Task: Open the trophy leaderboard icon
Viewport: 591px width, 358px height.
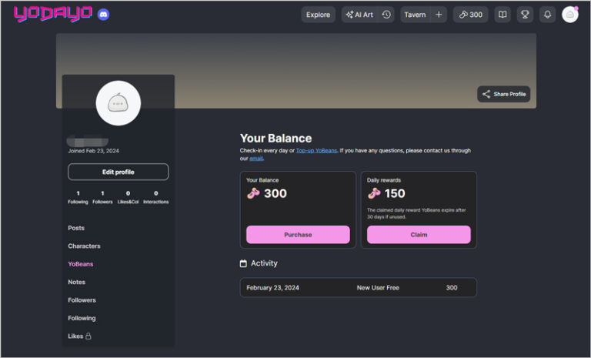Action: [x=525, y=15]
